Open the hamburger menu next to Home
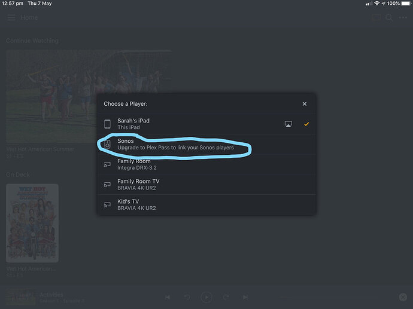The width and height of the screenshot is (413, 309). (11, 17)
